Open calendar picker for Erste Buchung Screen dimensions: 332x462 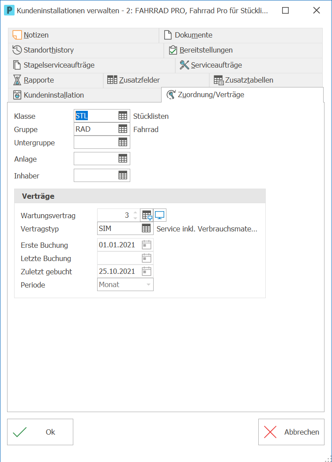[147, 245]
